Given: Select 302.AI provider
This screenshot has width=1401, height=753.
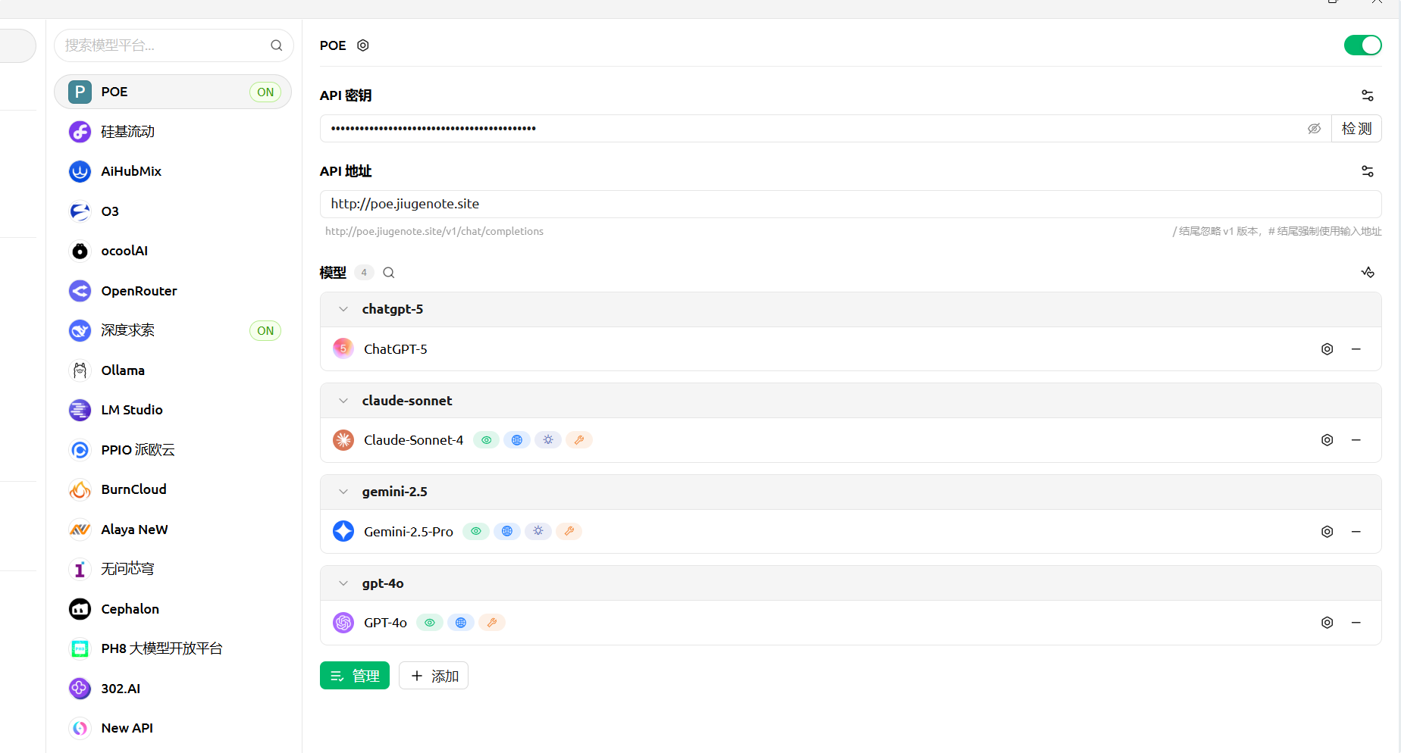Looking at the screenshot, I should tap(173, 689).
